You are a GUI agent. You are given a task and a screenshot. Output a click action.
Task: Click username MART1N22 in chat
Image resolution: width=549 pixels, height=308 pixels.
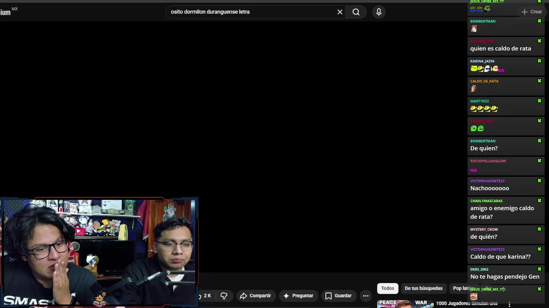(x=480, y=101)
